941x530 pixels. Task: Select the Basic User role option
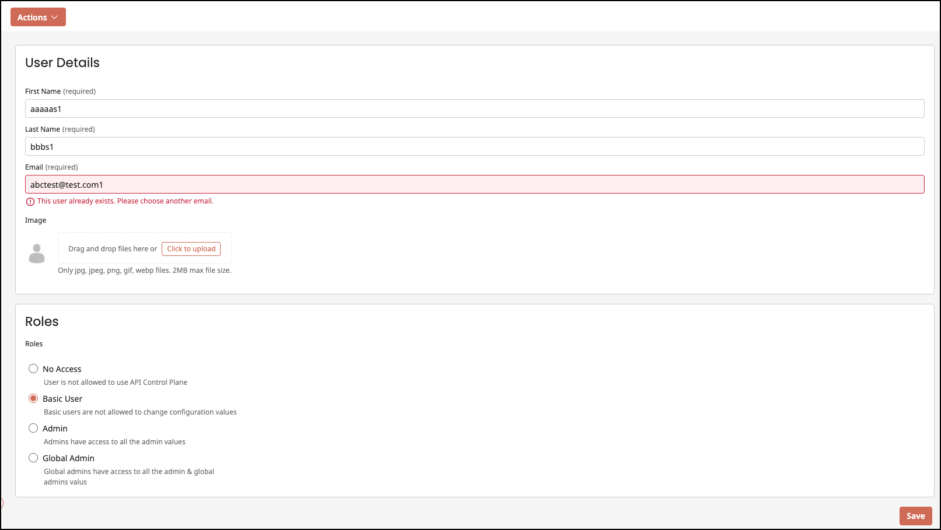(x=33, y=398)
